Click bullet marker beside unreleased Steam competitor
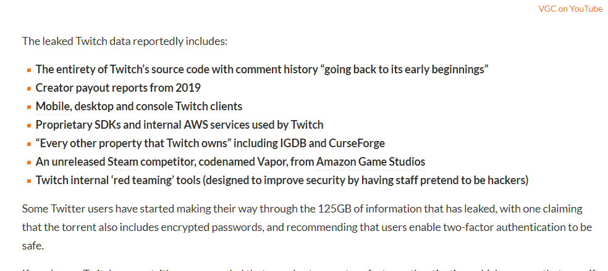The height and width of the screenshot is (271, 608). pyautogui.click(x=29, y=163)
